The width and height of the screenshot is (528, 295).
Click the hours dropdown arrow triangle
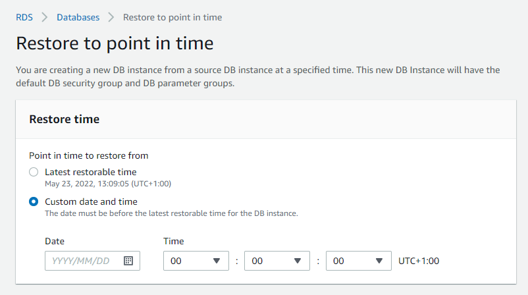[x=217, y=261]
